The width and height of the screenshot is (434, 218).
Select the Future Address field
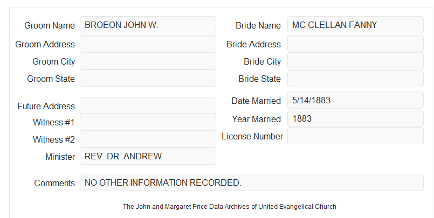tap(148, 106)
